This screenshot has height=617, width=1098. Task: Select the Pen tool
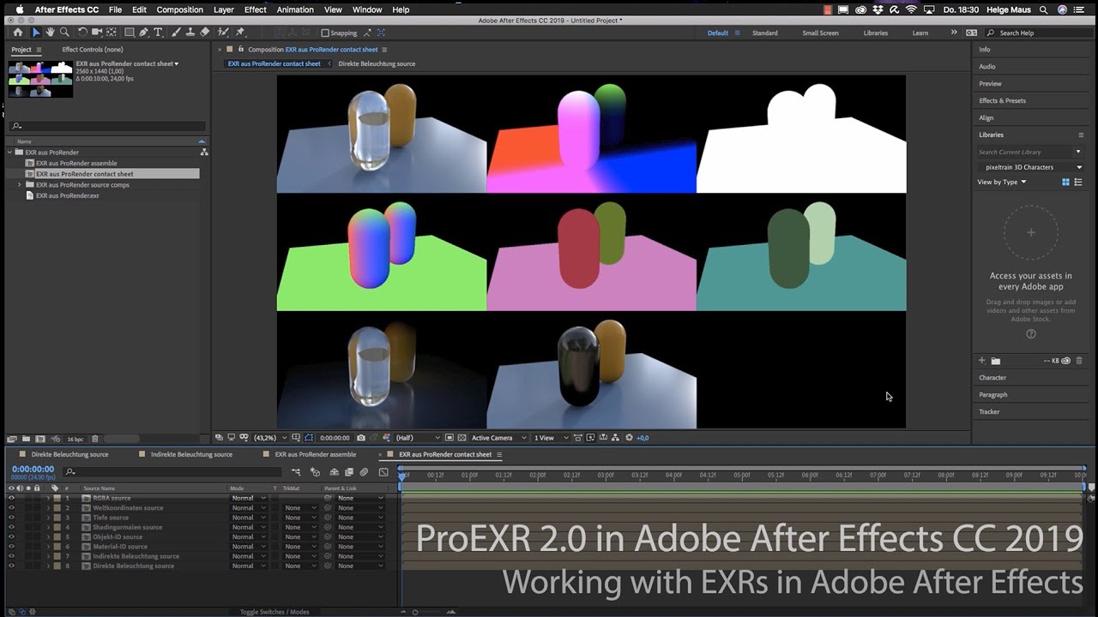point(144,33)
